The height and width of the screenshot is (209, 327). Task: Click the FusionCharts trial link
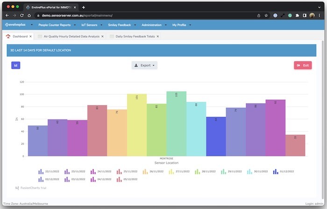click(x=30, y=188)
